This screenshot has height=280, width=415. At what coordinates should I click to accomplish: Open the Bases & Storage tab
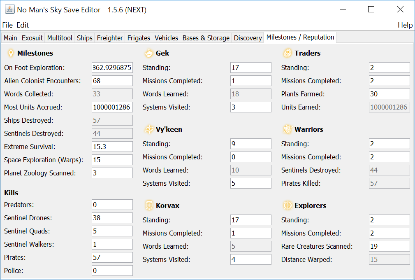(206, 38)
